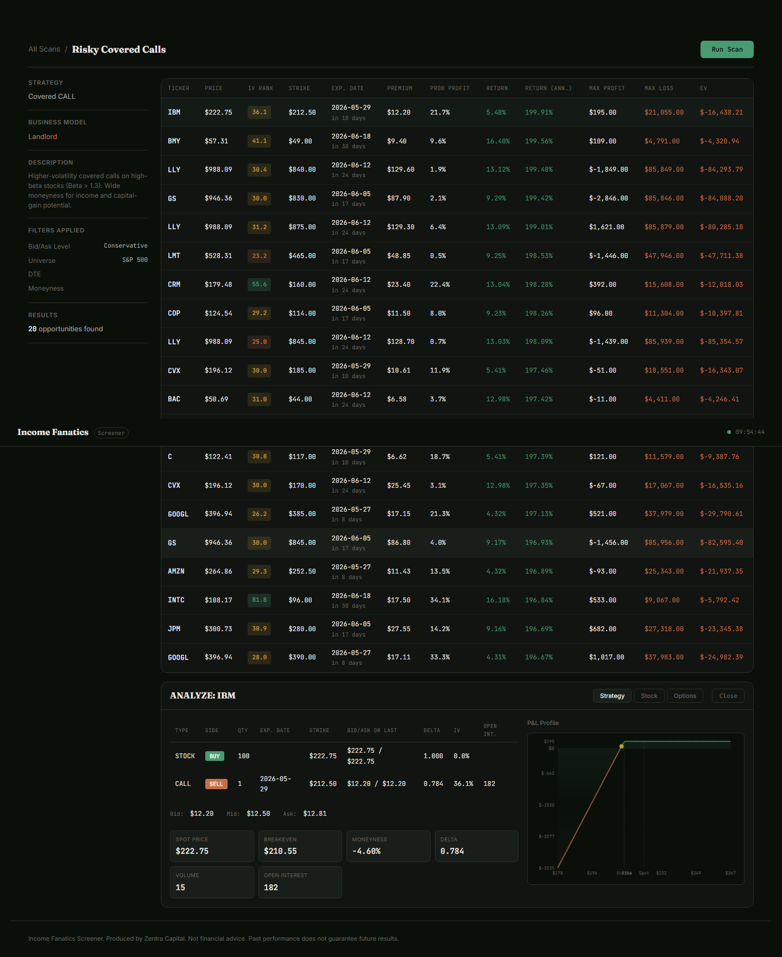
Task: Sort by the Premium column header
Action: point(400,88)
